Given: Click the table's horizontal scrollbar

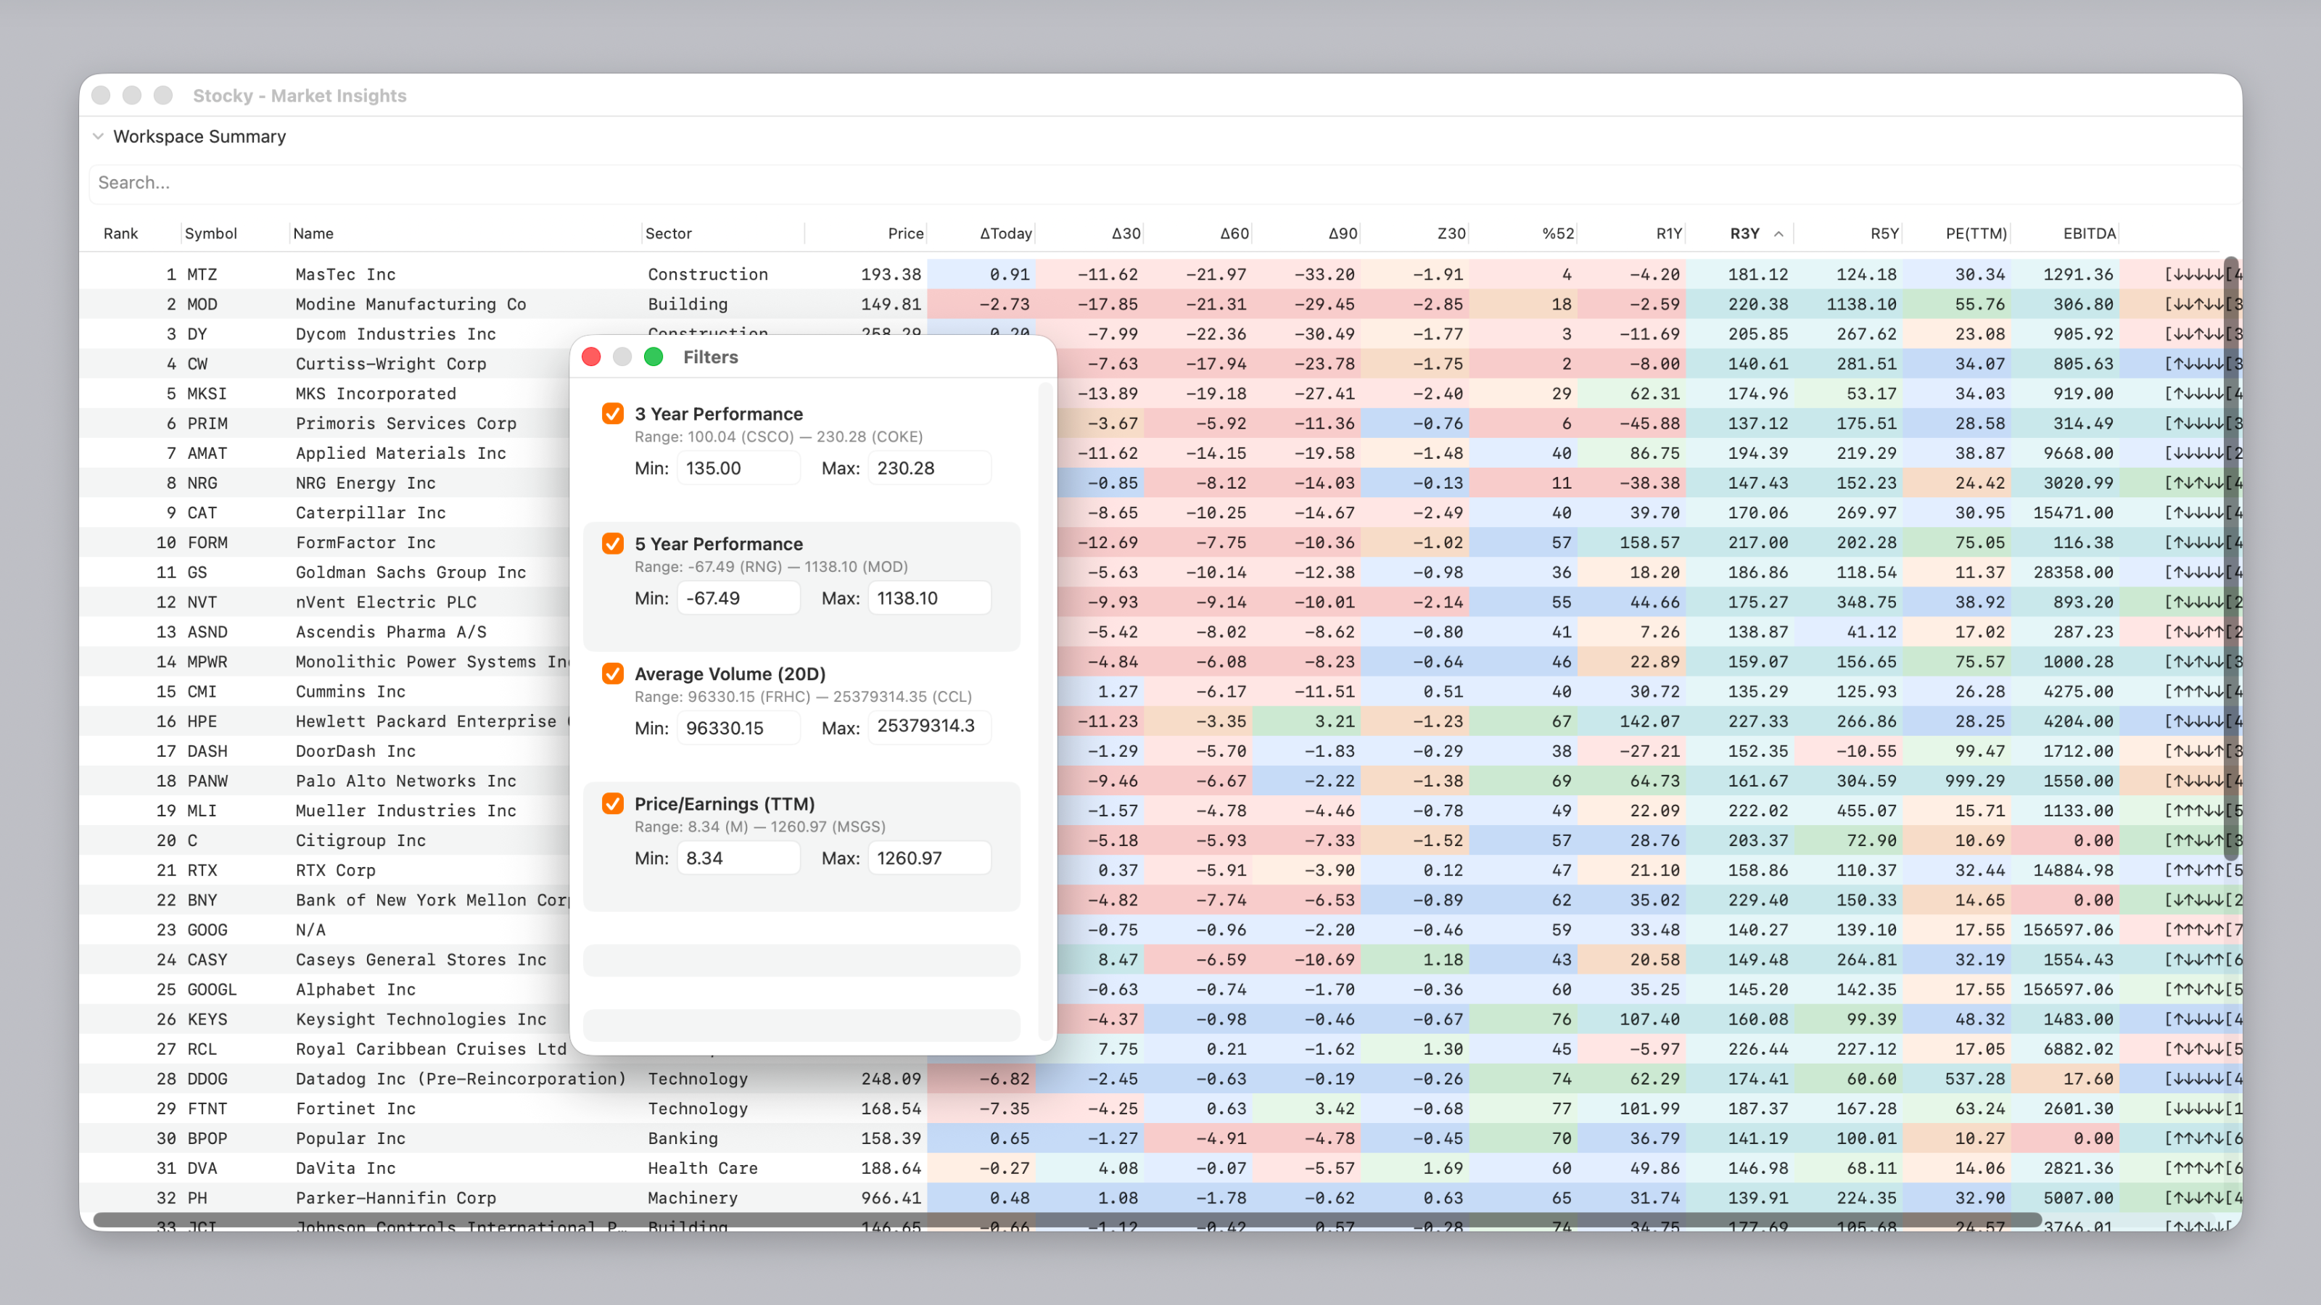Looking at the screenshot, I should 1067,1219.
